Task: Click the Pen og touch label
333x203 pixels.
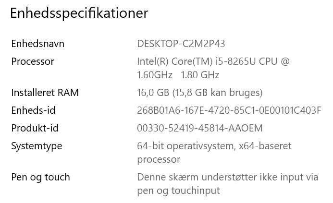Action: click(x=40, y=177)
